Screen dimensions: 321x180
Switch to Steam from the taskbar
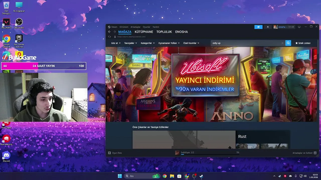pyautogui.click(x=201, y=176)
